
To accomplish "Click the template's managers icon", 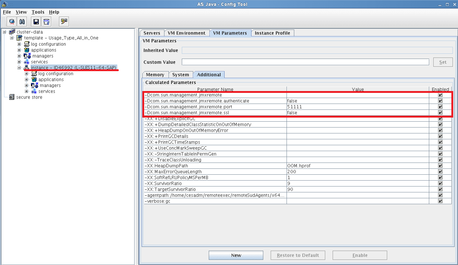I will click(x=27, y=56).
